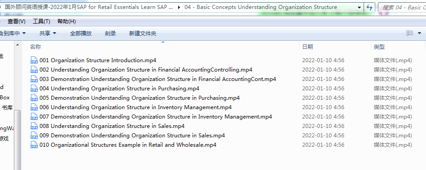Click the 刻录 toolbar button

pos(110,33)
